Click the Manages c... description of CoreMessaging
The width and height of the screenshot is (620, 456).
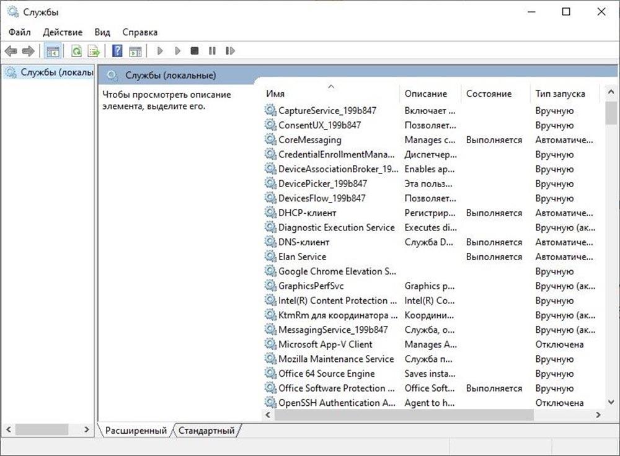[430, 140]
